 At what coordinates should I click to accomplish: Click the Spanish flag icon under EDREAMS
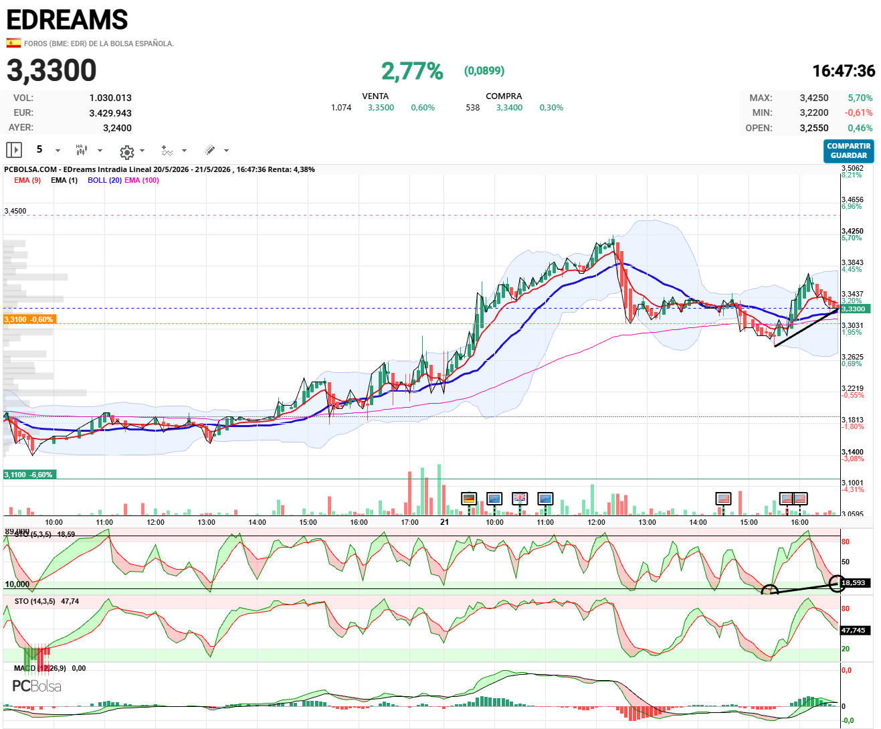(x=13, y=44)
